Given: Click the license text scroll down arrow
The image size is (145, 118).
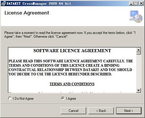Looking at the screenshot, I should [139, 90].
